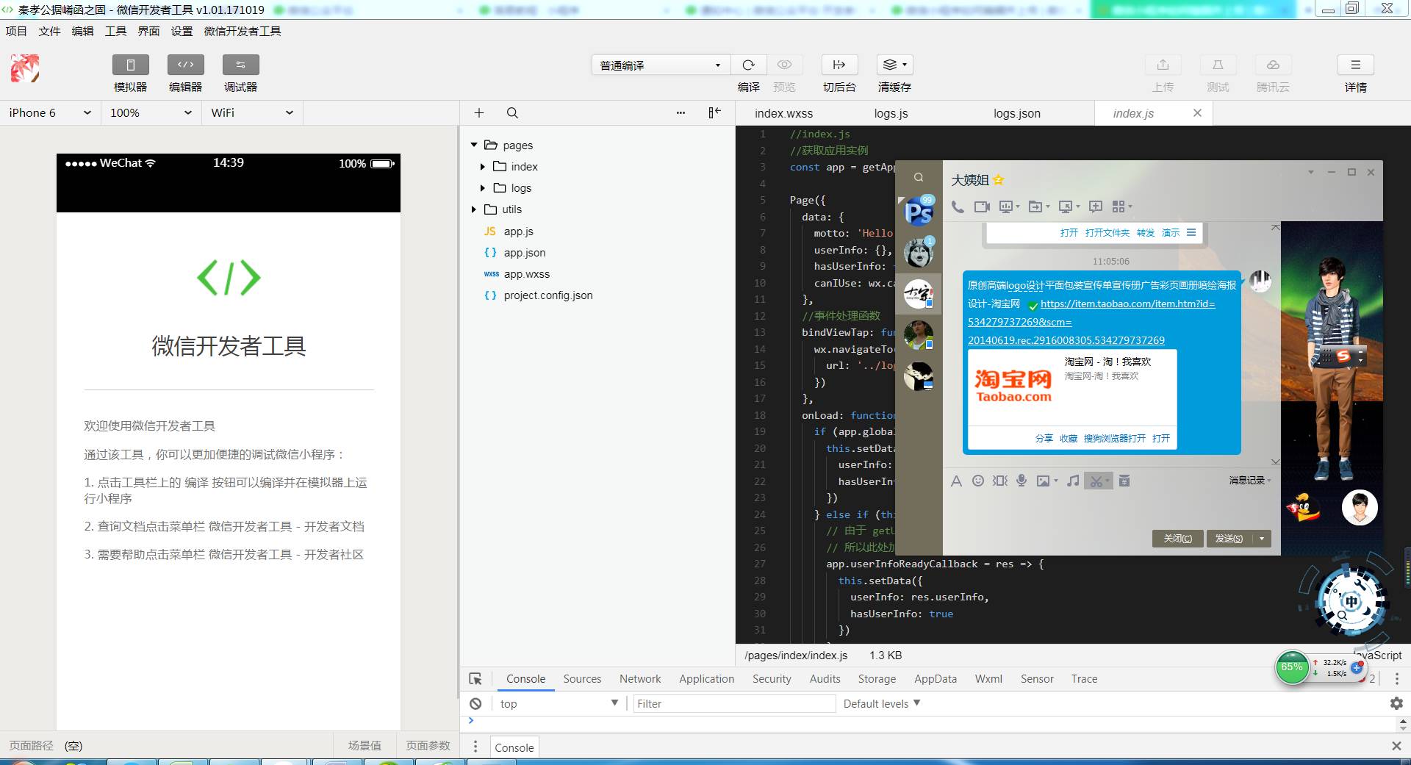1411x765 pixels.
Task: Toggle the 调试器 debugger panel
Action: click(240, 65)
